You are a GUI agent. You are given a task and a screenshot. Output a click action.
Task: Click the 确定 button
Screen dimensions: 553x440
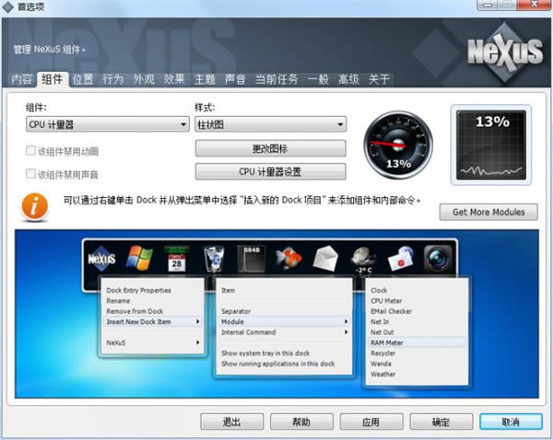(441, 422)
